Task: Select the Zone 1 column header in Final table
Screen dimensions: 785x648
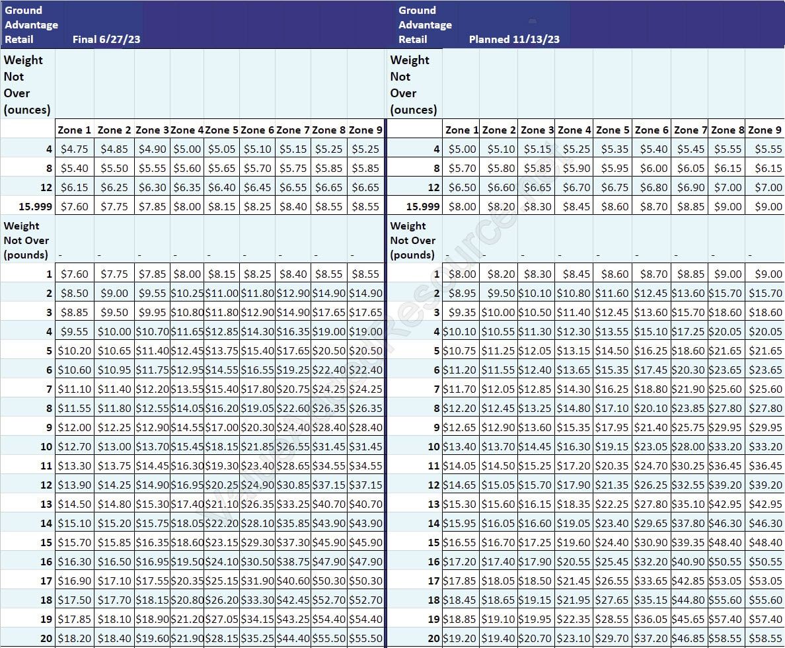Action: 75,130
